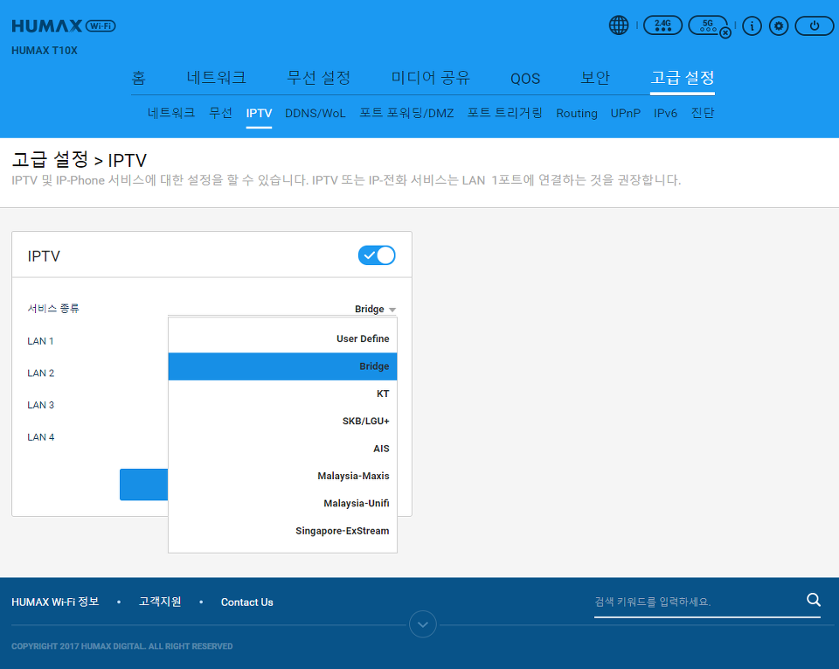Open the 미디어 공유 main tab
Image resolution: width=839 pixels, height=669 pixels.
point(430,78)
